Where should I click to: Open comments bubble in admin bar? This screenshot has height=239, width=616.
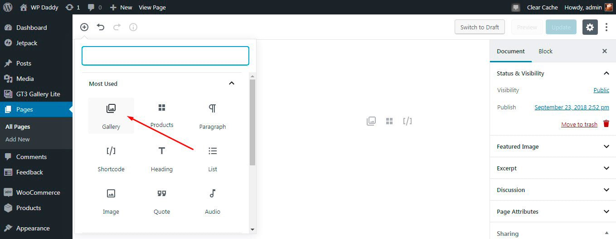[94, 7]
